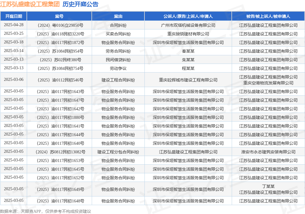Click the title 江苏弘盛建设工程集团
Image resolution: width=305 pixels, height=214 pixels.
[x=30, y=4]
